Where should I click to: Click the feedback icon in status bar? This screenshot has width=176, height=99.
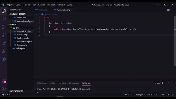(168, 95)
